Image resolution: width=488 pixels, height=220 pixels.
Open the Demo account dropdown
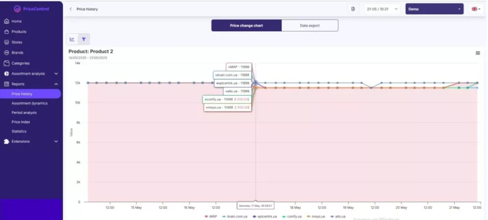click(x=434, y=9)
